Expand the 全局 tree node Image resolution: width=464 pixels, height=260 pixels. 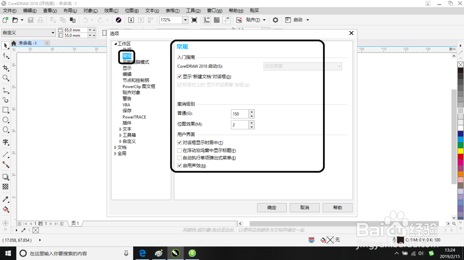point(115,154)
